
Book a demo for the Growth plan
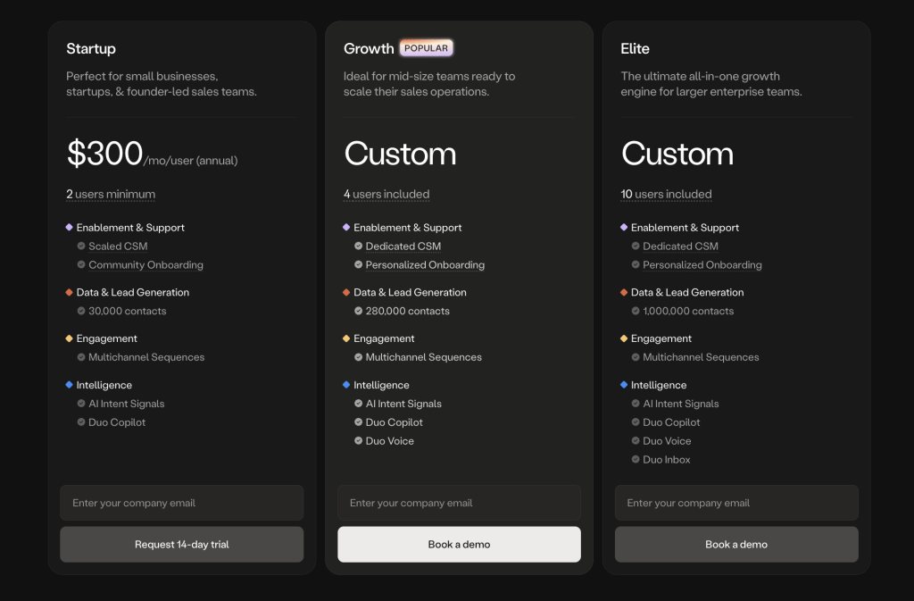click(x=459, y=544)
